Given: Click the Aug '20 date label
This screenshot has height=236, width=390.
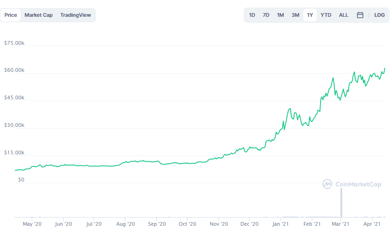Looking at the screenshot, I should [125, 224].
